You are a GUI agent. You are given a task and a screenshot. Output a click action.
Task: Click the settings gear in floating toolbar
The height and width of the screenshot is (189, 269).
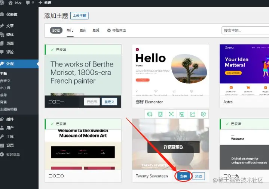tap(203, 114)
